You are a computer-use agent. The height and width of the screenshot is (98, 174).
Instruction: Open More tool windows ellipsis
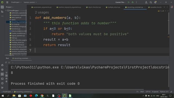(2, 16)
